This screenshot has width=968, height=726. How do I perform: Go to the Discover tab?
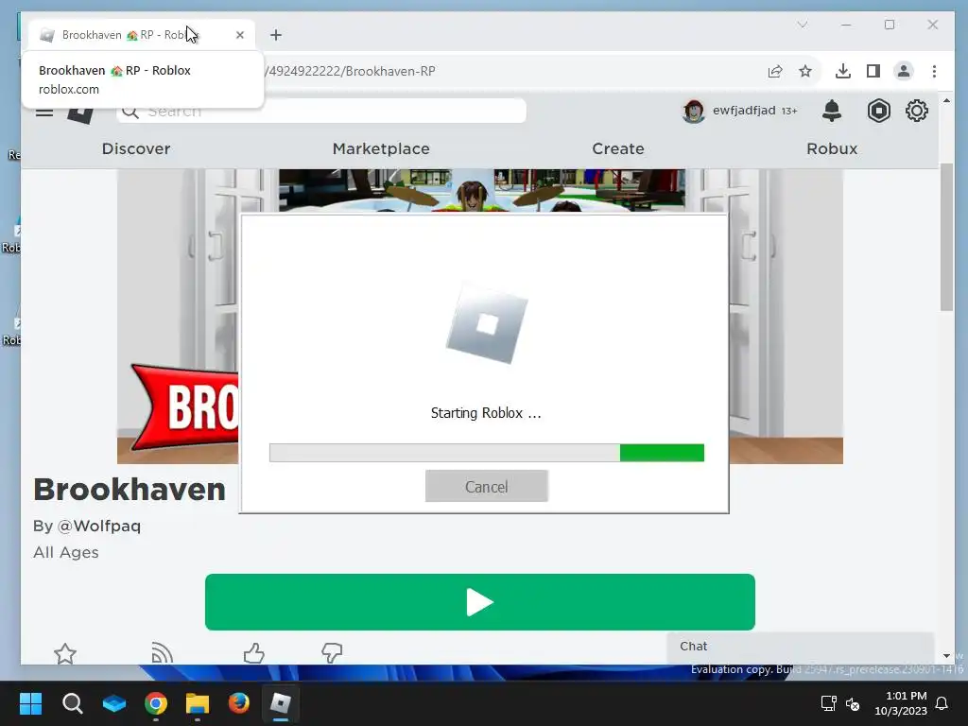click(x=136, y=148)
